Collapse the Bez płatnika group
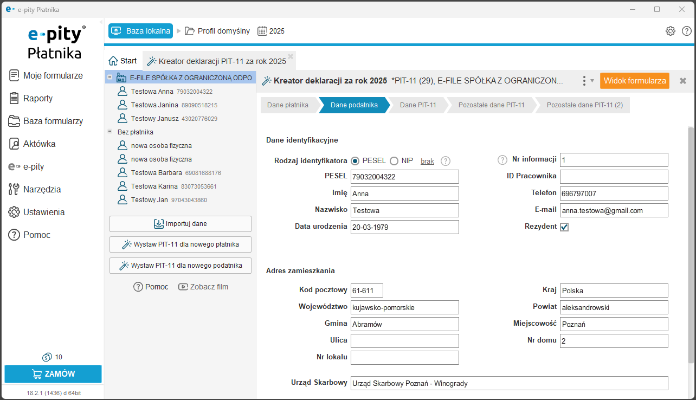This screenshot has height=400, width=696. click(x=110, y=132)
